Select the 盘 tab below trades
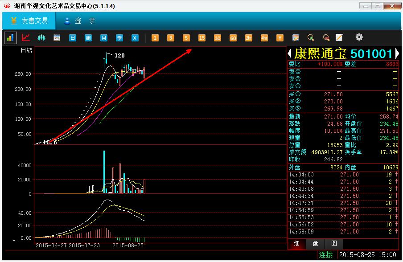Screen dimensions: 403x262 click(x=315, y=243)
